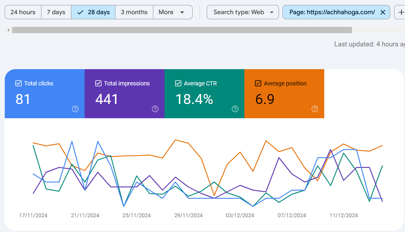Click help icon on Total impressions card
This screenshot has width=405, height=232.
coord(155,109)
